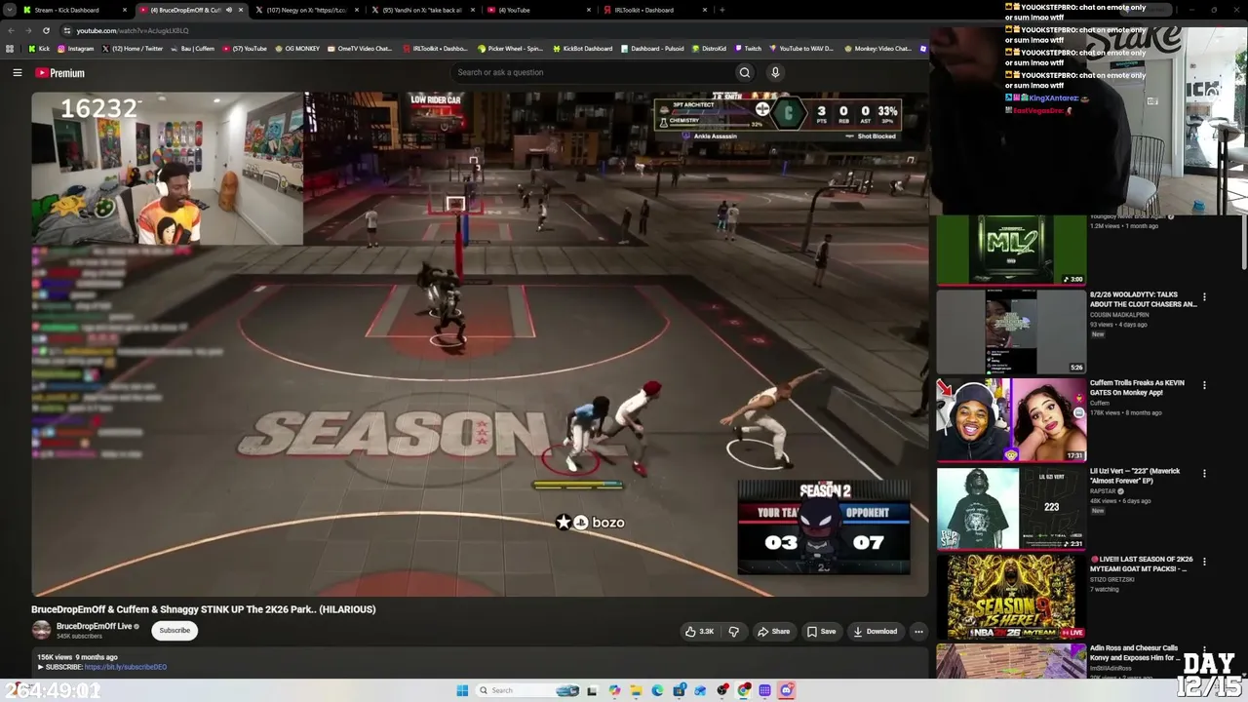Open the OG MONKEY bookmark
Image resolution: width=1248 pixels, height=702 pixels.
tap(297, 49)
